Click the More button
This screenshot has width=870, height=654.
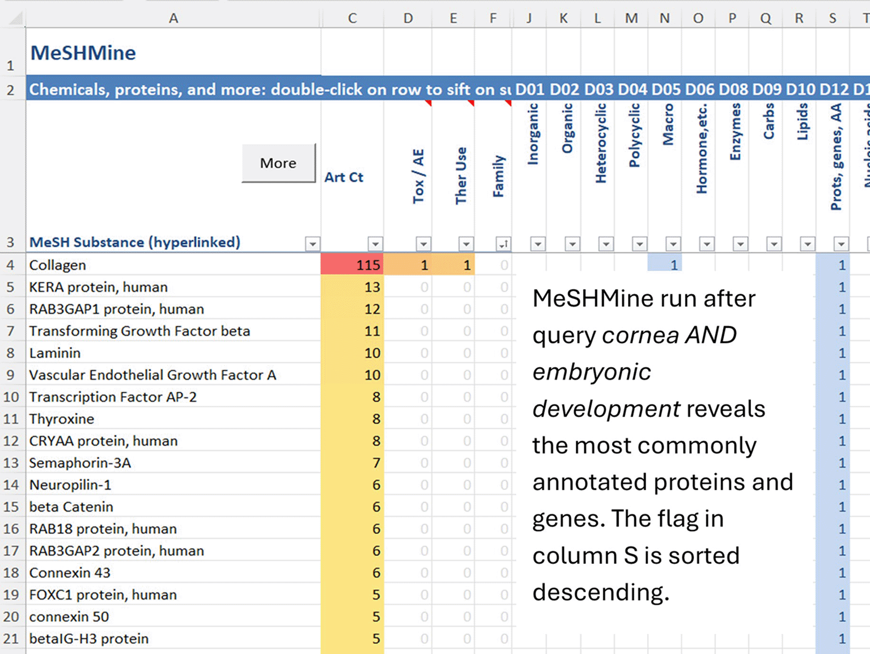[x=278, y=163]
